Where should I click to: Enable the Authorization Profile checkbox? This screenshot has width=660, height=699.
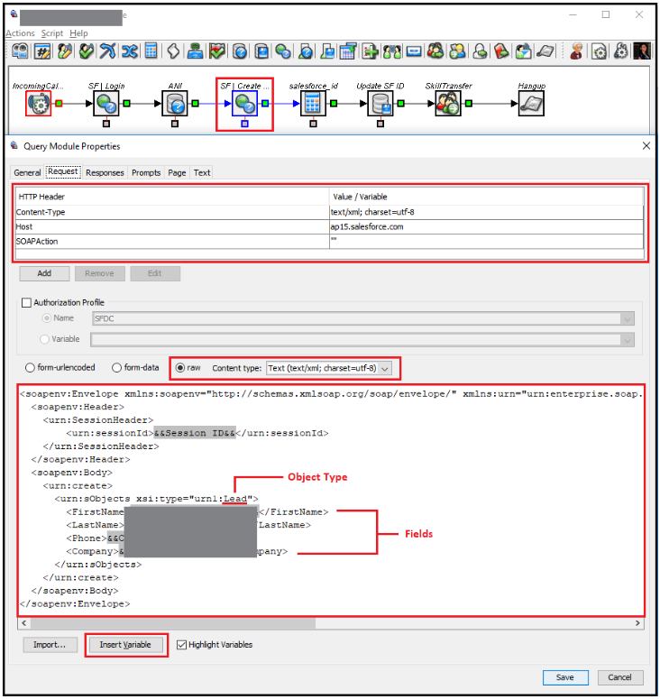[x=27, y=303]
